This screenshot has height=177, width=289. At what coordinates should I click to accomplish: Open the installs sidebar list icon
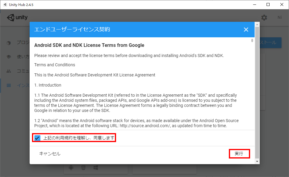9,85
